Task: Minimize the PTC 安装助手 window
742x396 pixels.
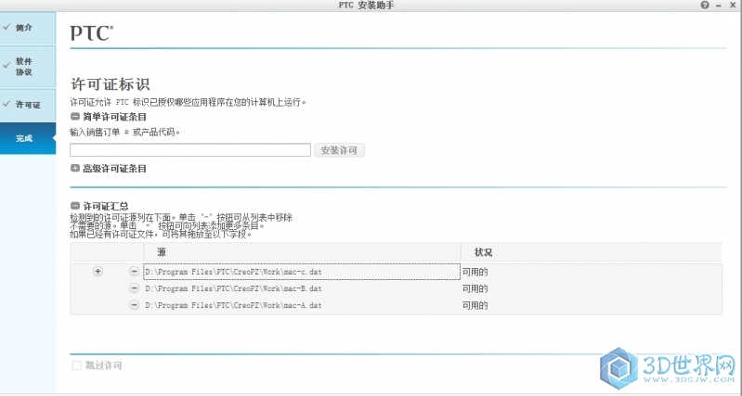Action: point(719,6)
